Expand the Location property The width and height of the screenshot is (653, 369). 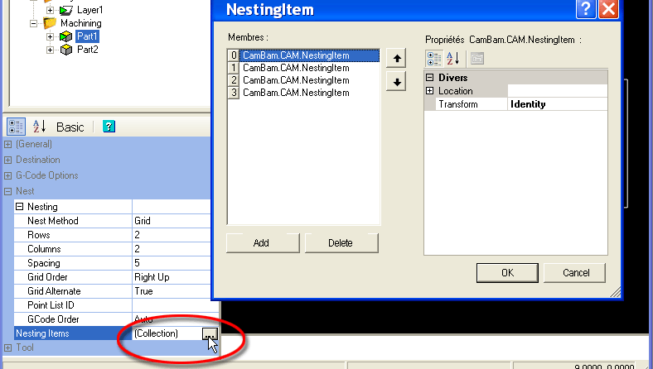[430, 91]
